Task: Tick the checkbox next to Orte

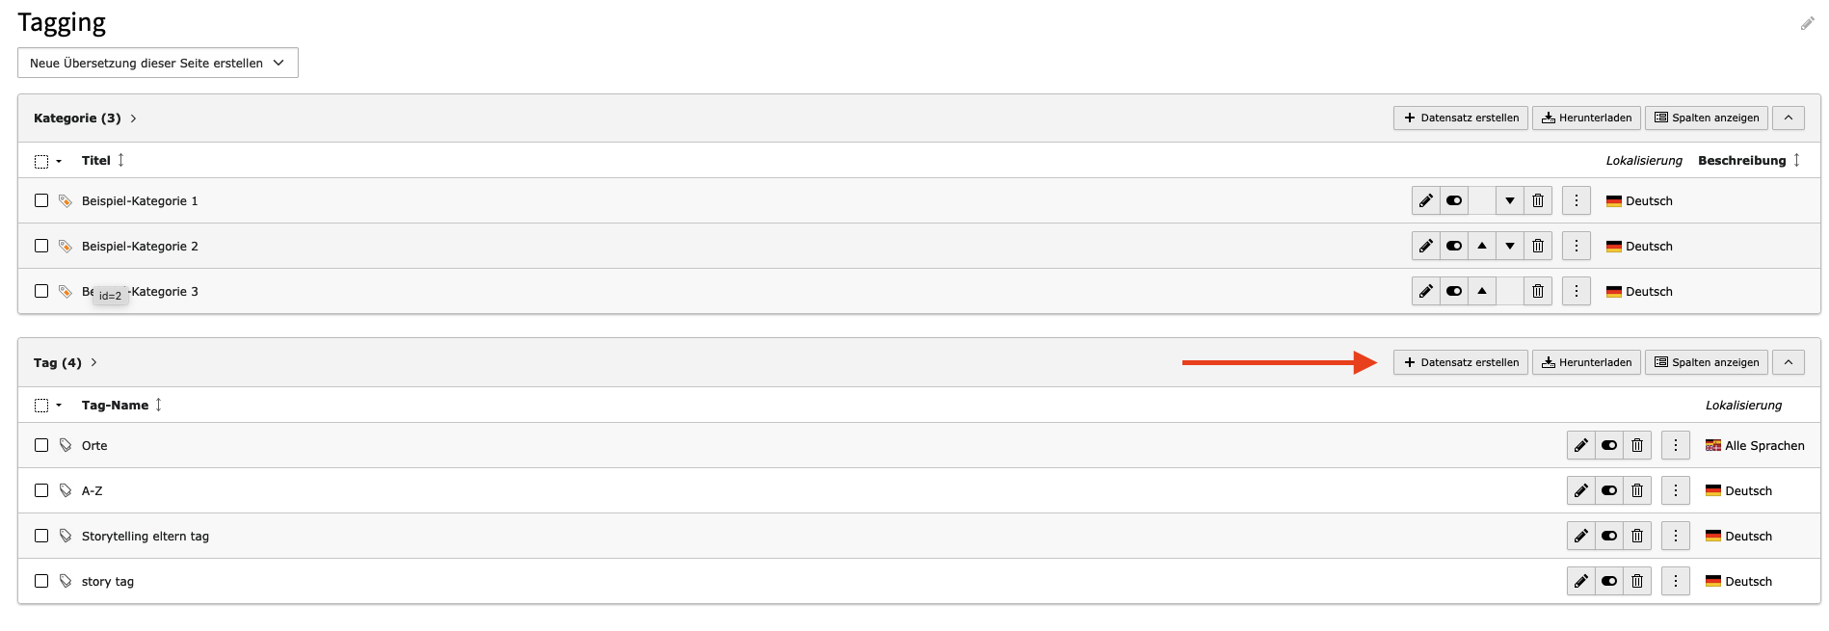Action: click(x=41, y=445)
